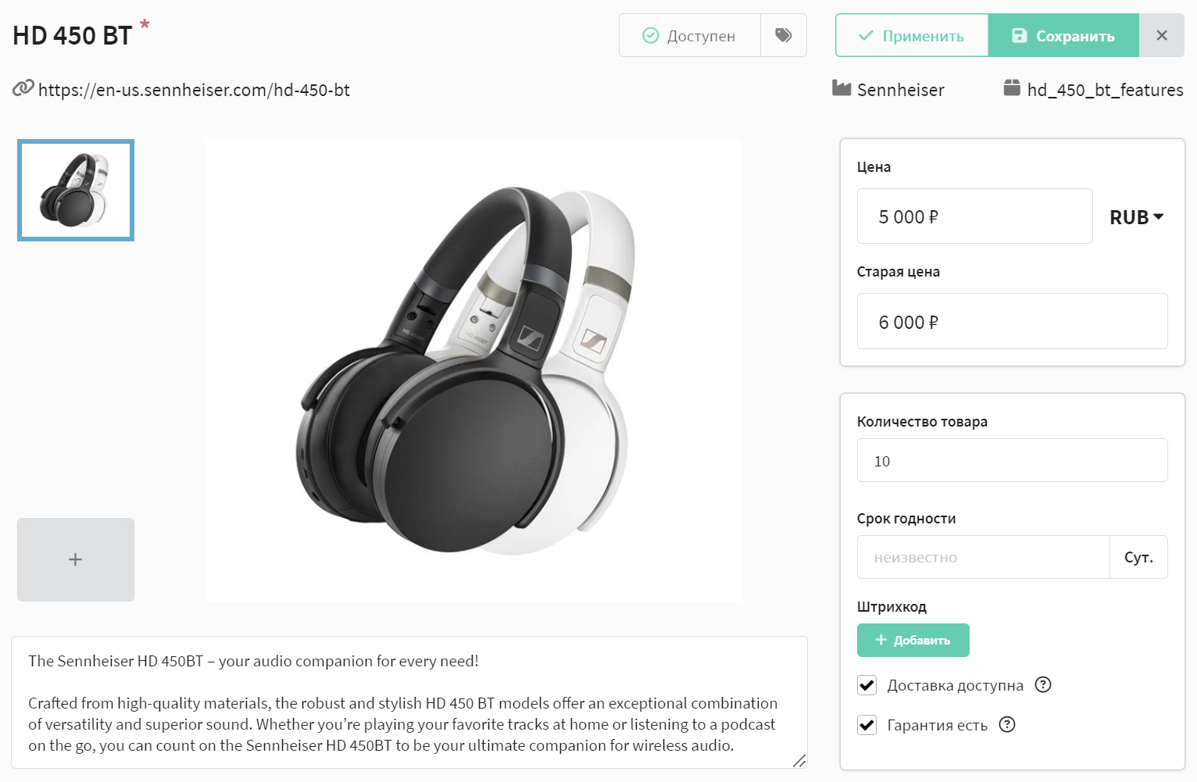The image size is (1197, 782).
Task: Click the link chain icon beside URL
Action: pos(23,89)
